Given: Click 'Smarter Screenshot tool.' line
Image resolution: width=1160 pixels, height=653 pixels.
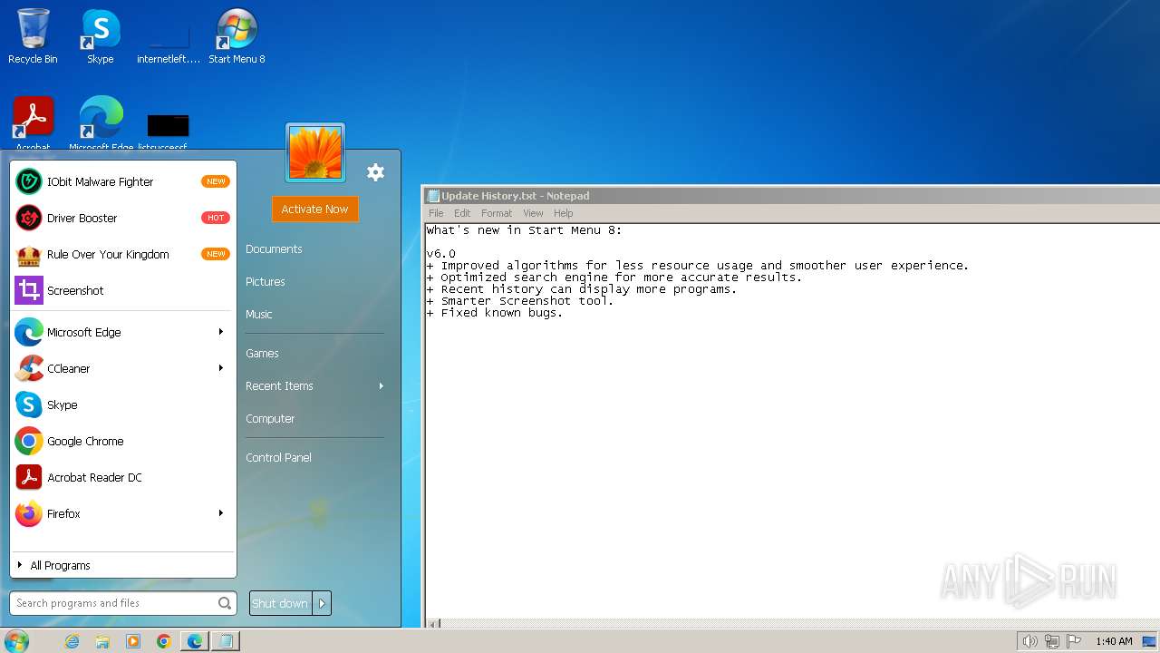Looking at the screenshot, I should click(x=520, y=301).
